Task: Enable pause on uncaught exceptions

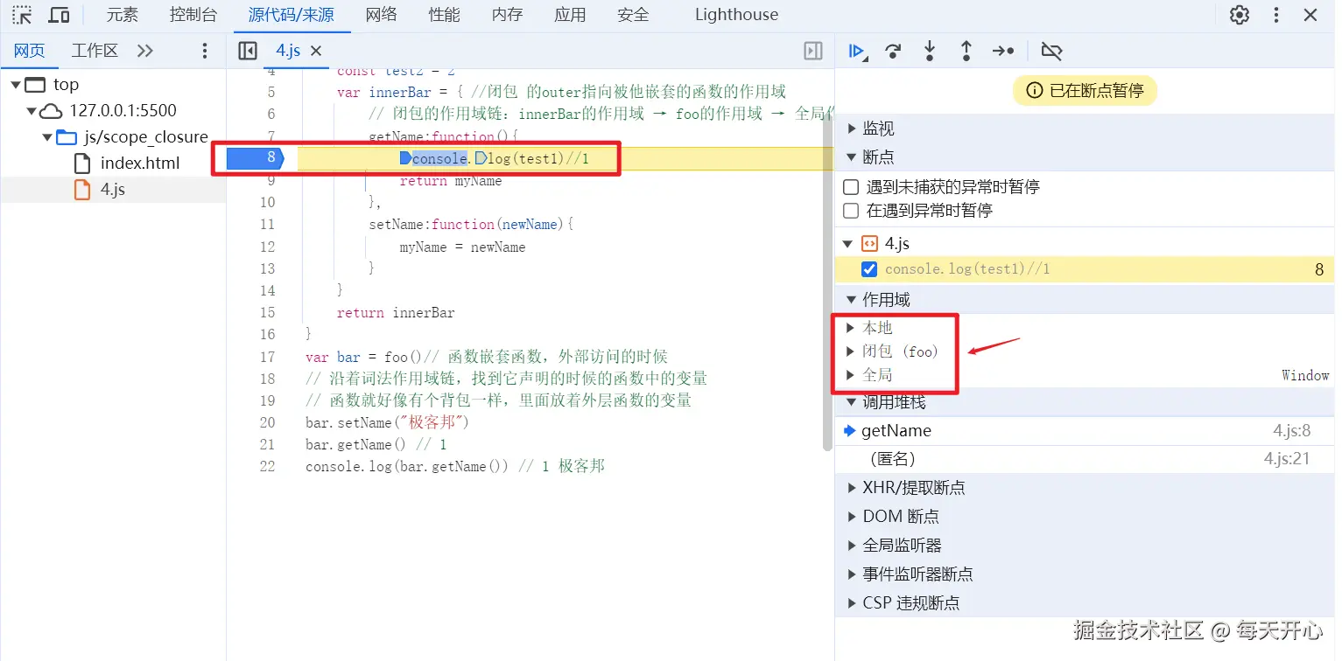Action: point(850,187)
